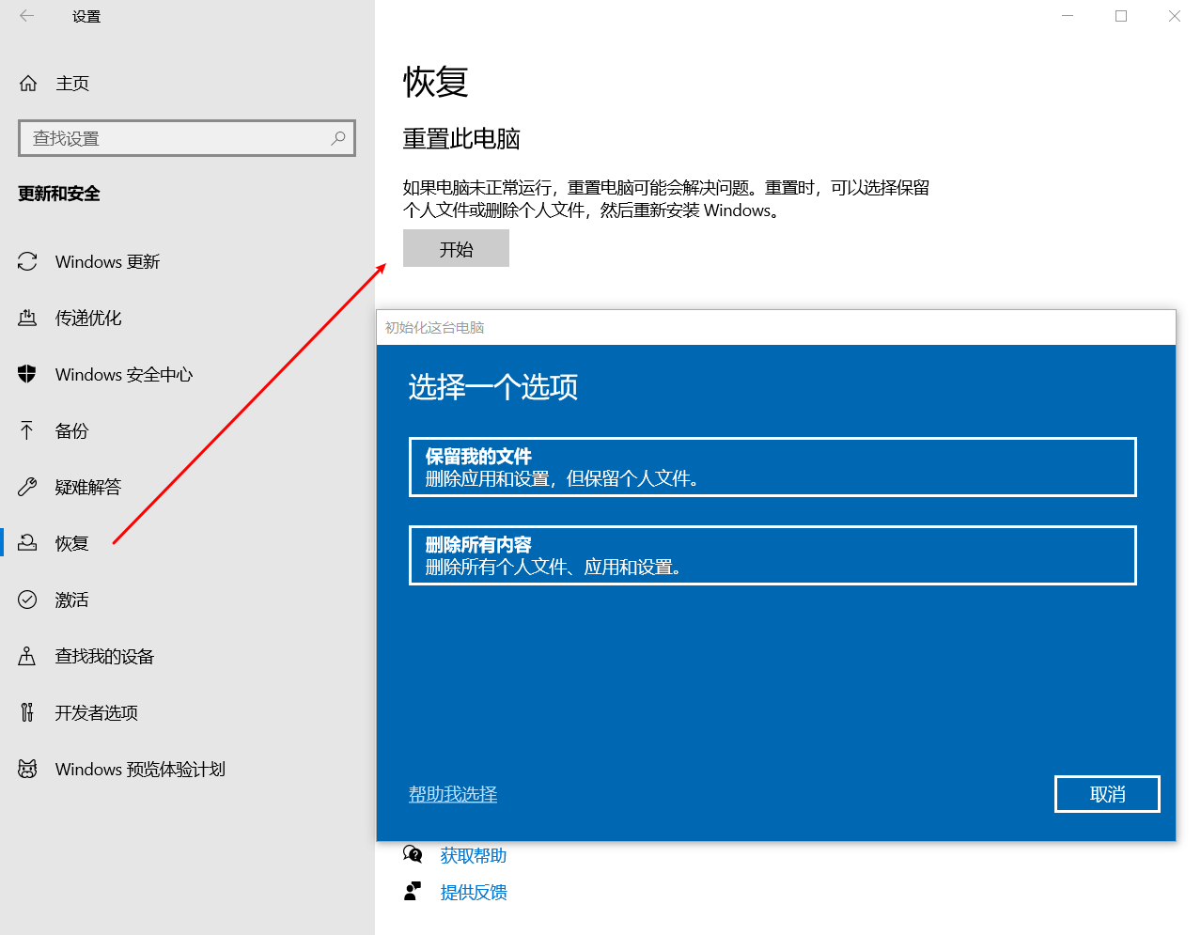Image resolution: width=1201 pixels, height=935 pixels.
Task: Click the back arrow in title bar
Action: (x=26, y=16)
